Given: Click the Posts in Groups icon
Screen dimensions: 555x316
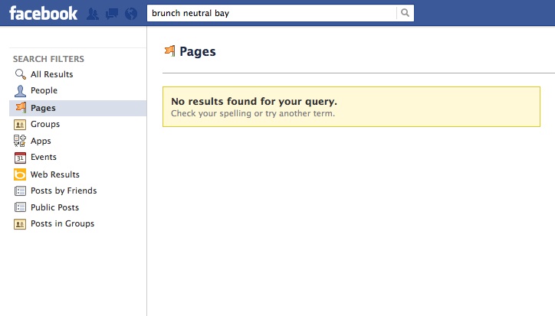Looking at the screenshot, I should point(21,224).
